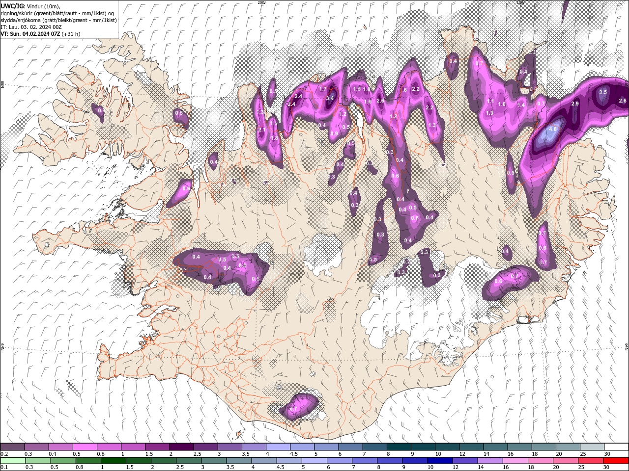Click the 3.4 snowfall value on north coast
629x471 pixels.
(x=330, y=98)
